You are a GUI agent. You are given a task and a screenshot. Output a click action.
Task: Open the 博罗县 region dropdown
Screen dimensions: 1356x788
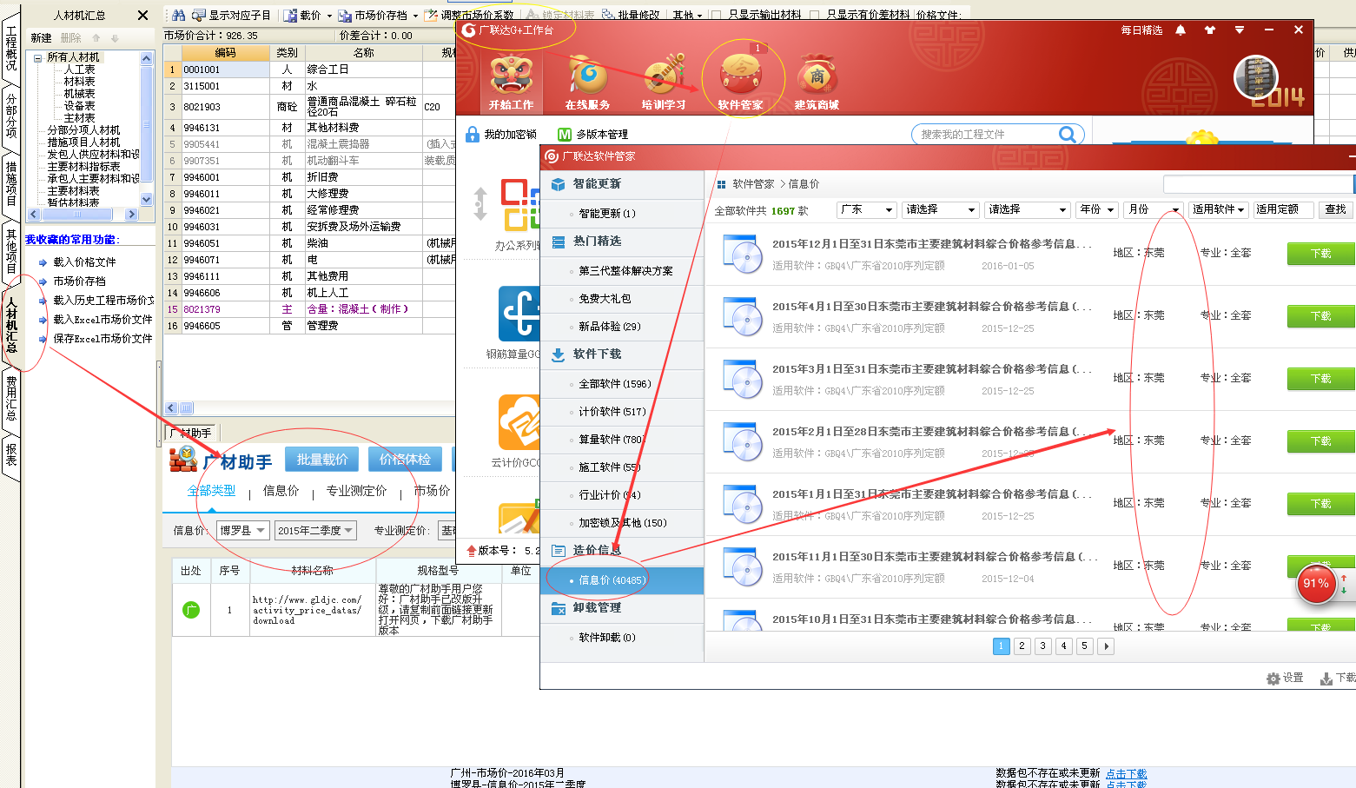coord(243,530)
